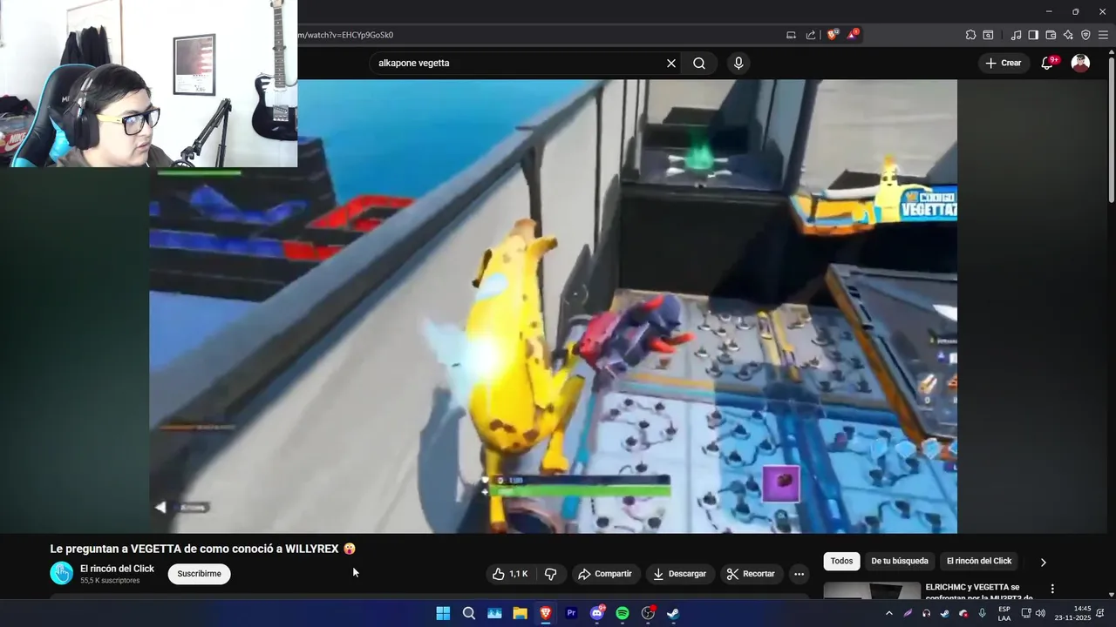Clear the YouTube search box text
Viewport: 1116px width, 627px height.
pos(671,64)
